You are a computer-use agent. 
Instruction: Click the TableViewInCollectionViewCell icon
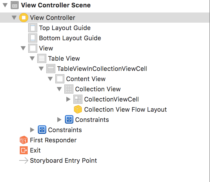[51, 69]
